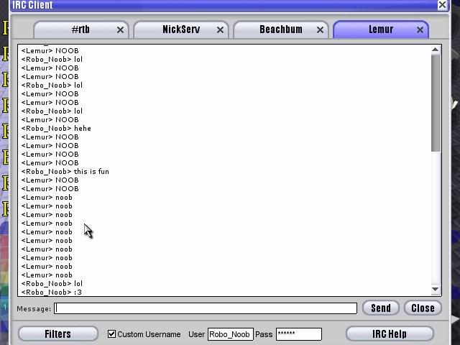Switch to the Beachbum conversation tab
Screen dimensions: 460x345
(281, 29)
